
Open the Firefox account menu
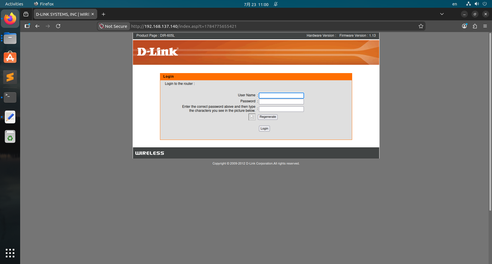[464, 26]
